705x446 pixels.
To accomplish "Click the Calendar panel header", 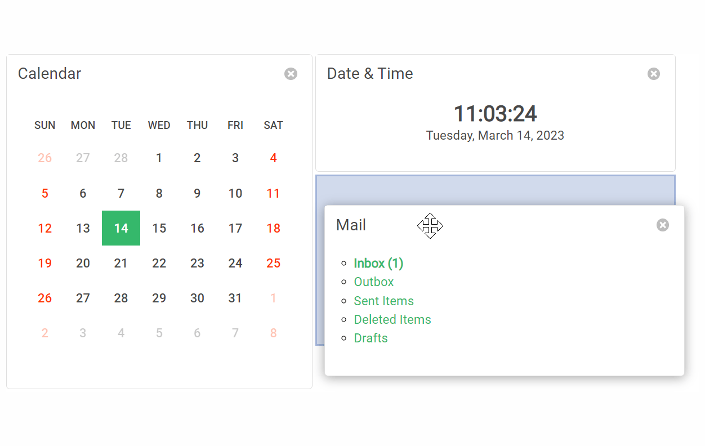I will (x=50, y=74).
